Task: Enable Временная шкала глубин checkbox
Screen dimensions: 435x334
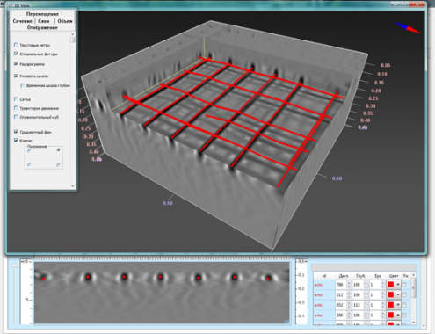Action: pos(23,85)
